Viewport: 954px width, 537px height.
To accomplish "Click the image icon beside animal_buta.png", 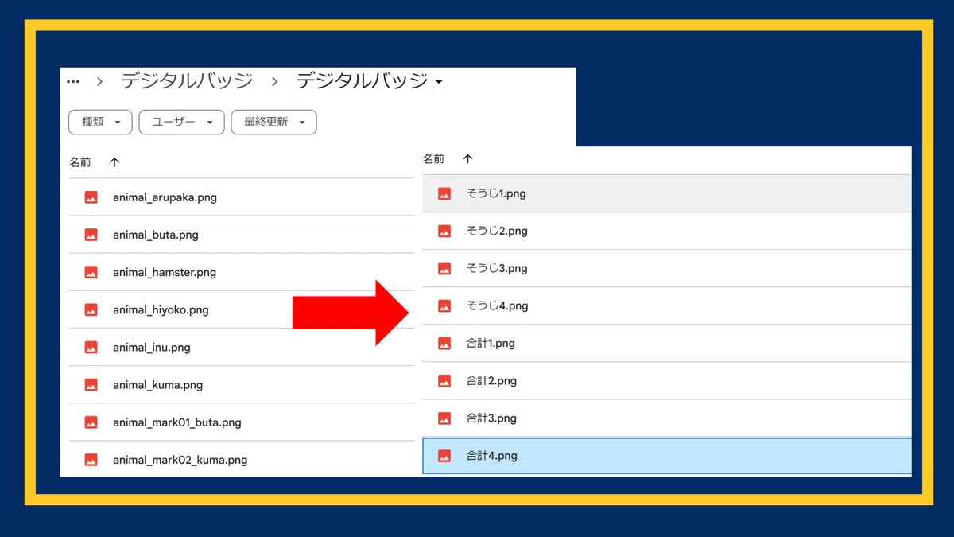I will point(91,235).
